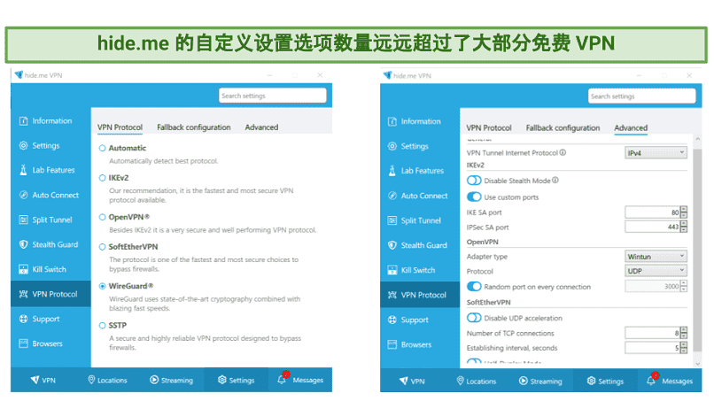Click Split Tunnel icon in right window sidebar
This screenshot has height=401, width=714.
pyautogui.click(x=392, y=220)
